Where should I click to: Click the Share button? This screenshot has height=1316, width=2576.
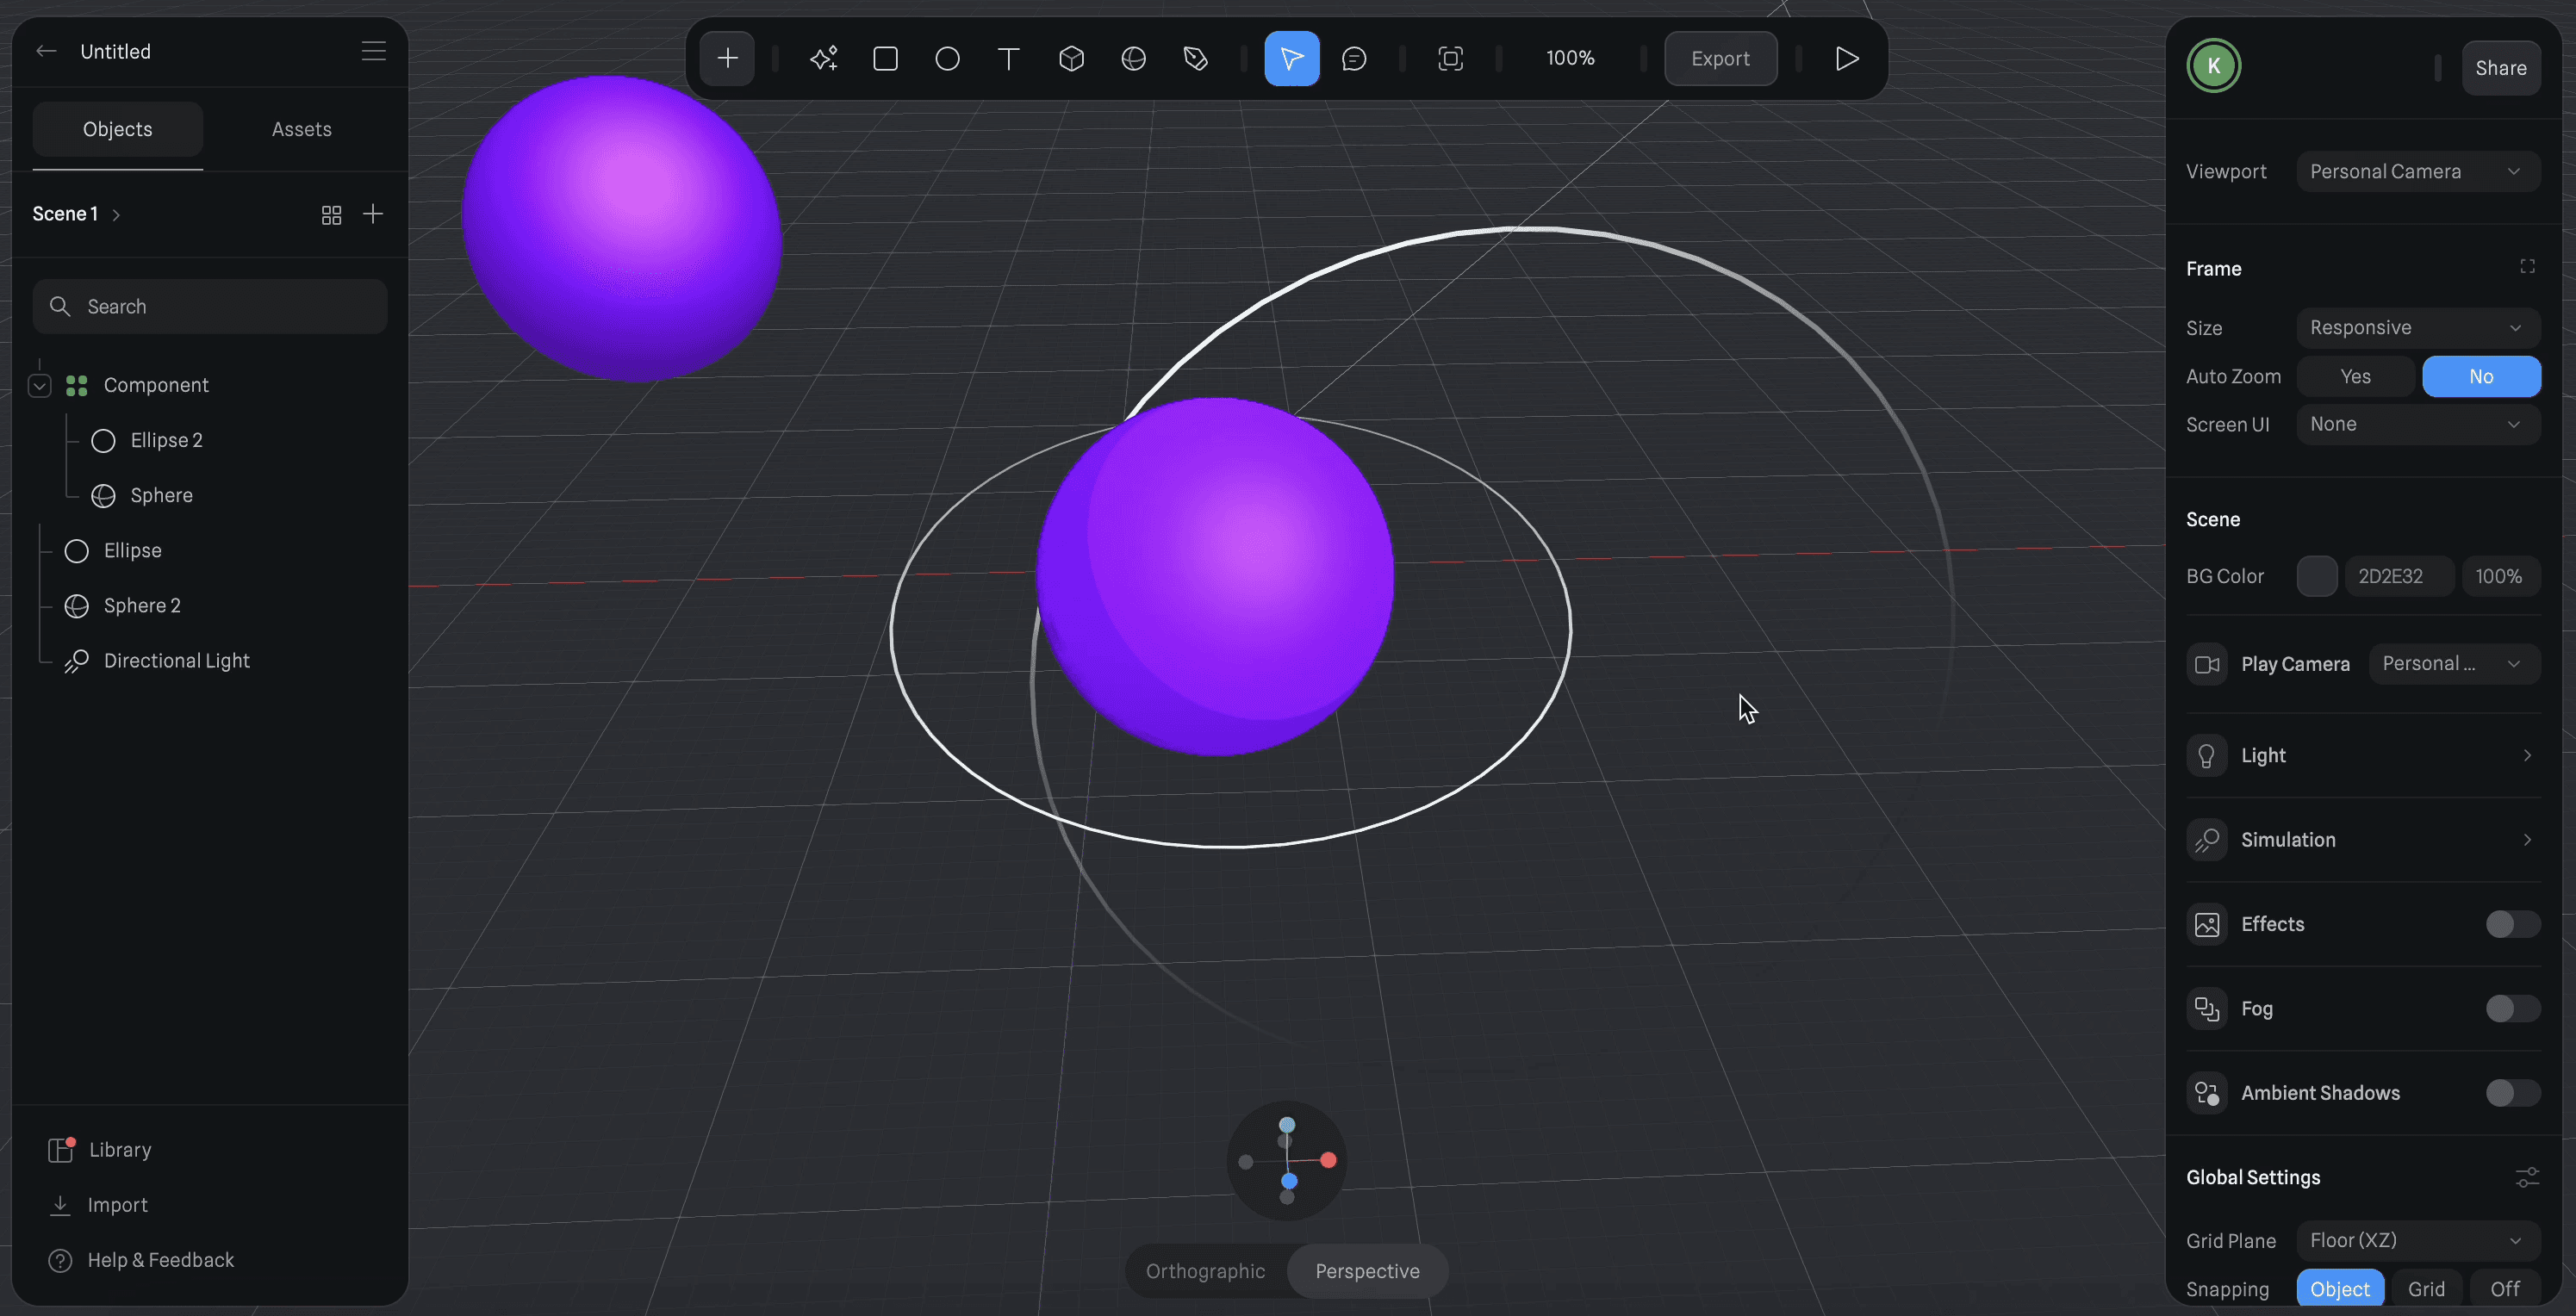2500,68
